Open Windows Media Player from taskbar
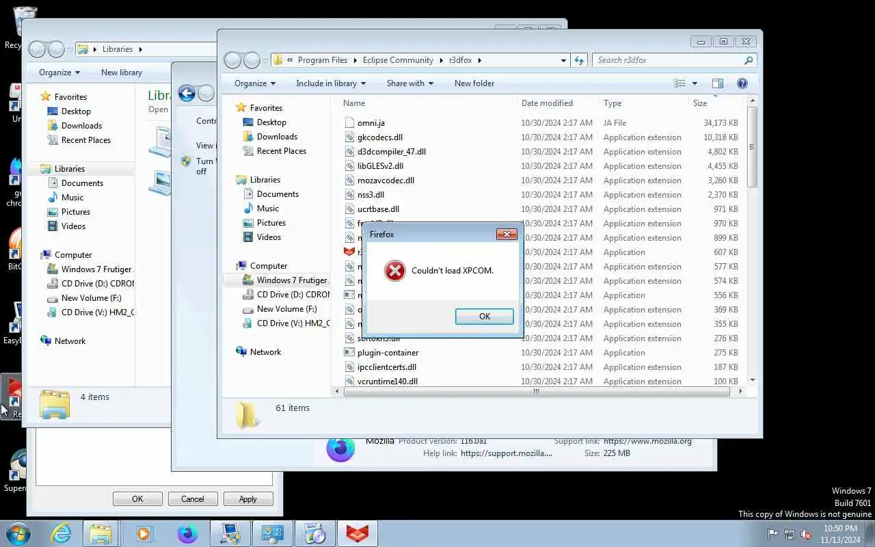Screen dimensions: 875x547 pos(144,533)
